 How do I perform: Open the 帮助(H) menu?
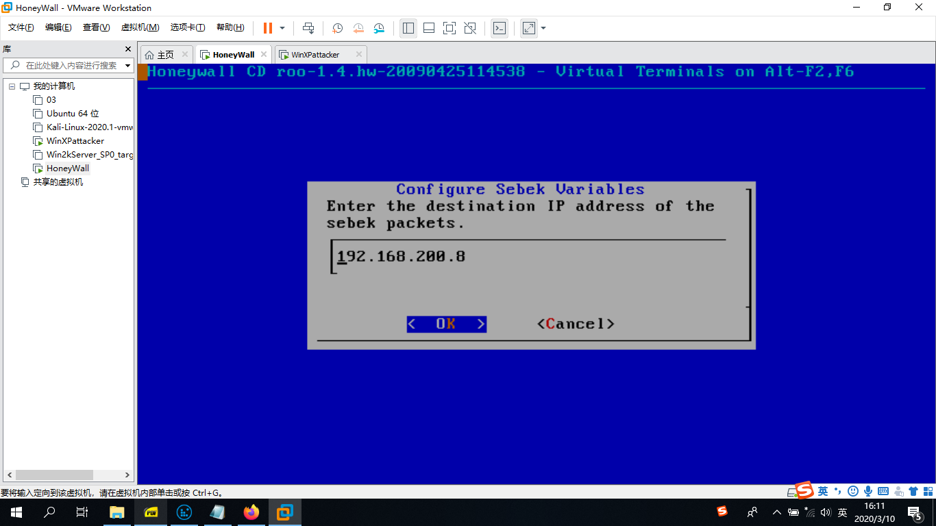click(230, 27)
